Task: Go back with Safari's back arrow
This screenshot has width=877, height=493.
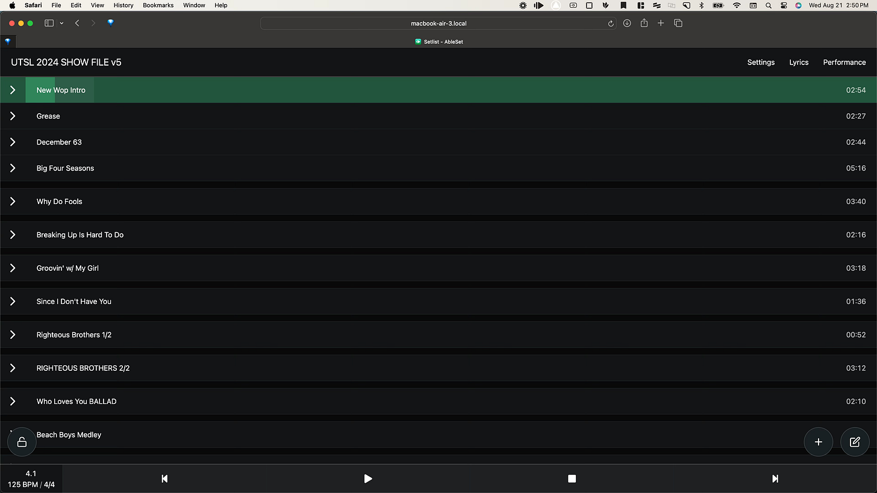Action: coord(77,23)
